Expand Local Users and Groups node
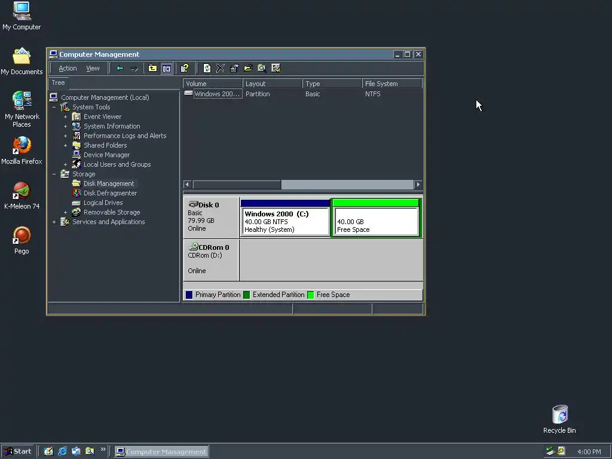Image resolution: width=612 pixels, height=459 pixels. pos(65,164)
